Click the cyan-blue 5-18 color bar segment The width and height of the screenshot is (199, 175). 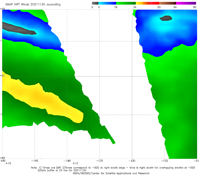(107, 3)
